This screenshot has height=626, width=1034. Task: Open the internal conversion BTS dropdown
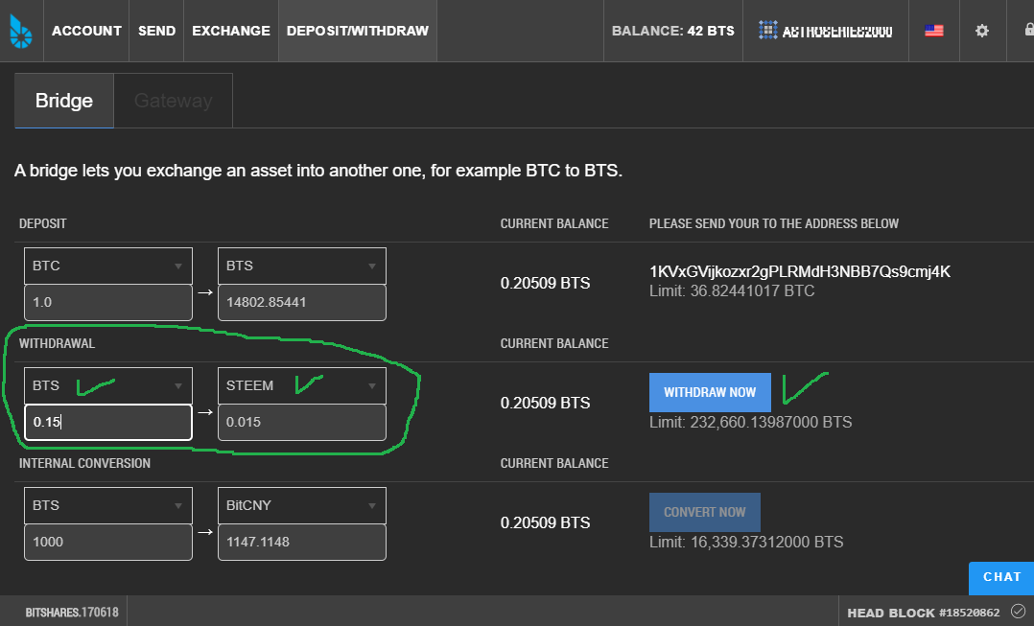[108, 505]
